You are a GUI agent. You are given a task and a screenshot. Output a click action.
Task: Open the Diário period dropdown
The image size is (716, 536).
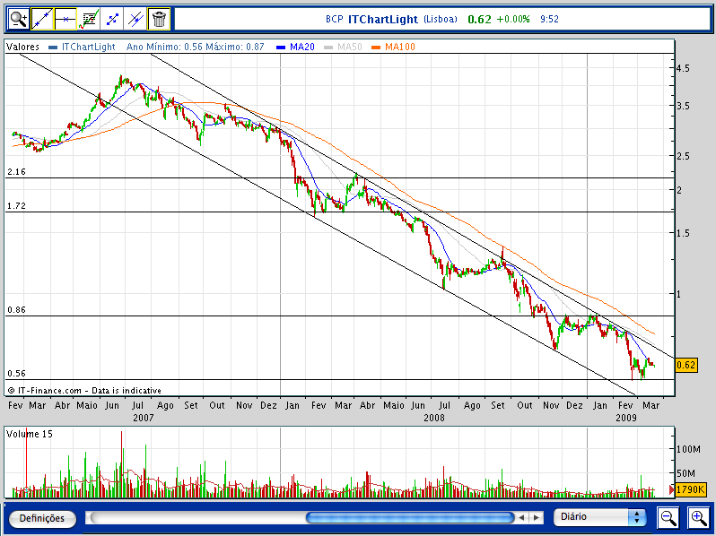[x=599, y=517]
